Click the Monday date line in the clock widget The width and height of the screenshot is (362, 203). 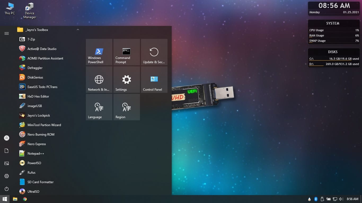coord(334,12)
